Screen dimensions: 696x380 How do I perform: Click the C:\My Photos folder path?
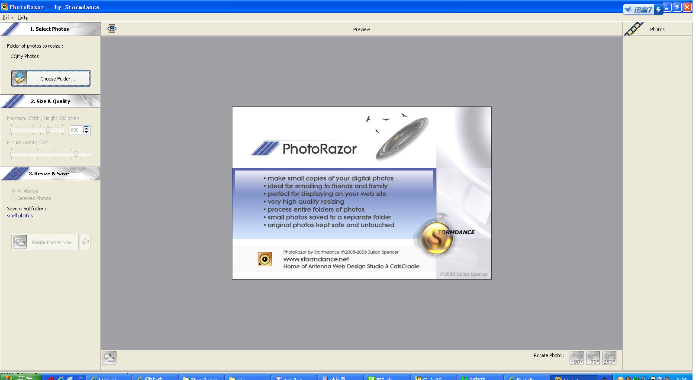click(25, 56)
